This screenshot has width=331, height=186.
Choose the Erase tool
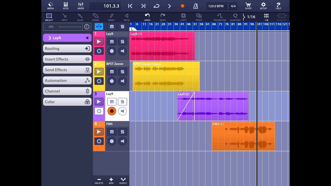96,17
